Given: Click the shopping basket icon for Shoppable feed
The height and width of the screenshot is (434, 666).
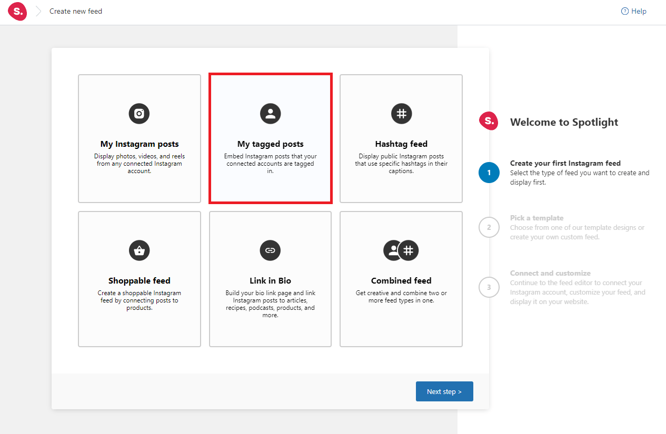Looking at the screenshot, I should point(140,250).
